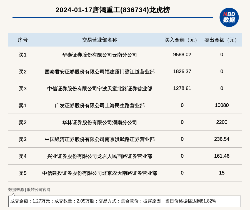
Task: Select 中国银河证券股份有限公司南京洪武路证券营业部
Action: [x=100, y=139]
